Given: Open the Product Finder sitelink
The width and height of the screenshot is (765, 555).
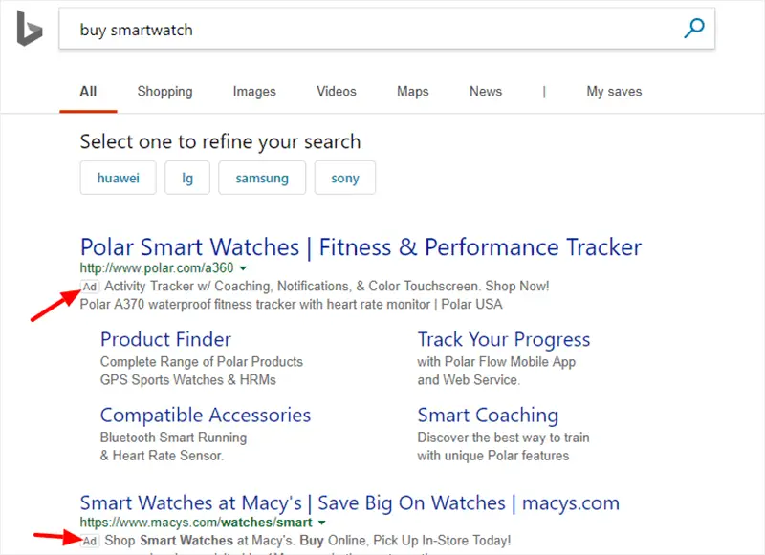Looking at the screenshot, I should [x=165, y=340].
